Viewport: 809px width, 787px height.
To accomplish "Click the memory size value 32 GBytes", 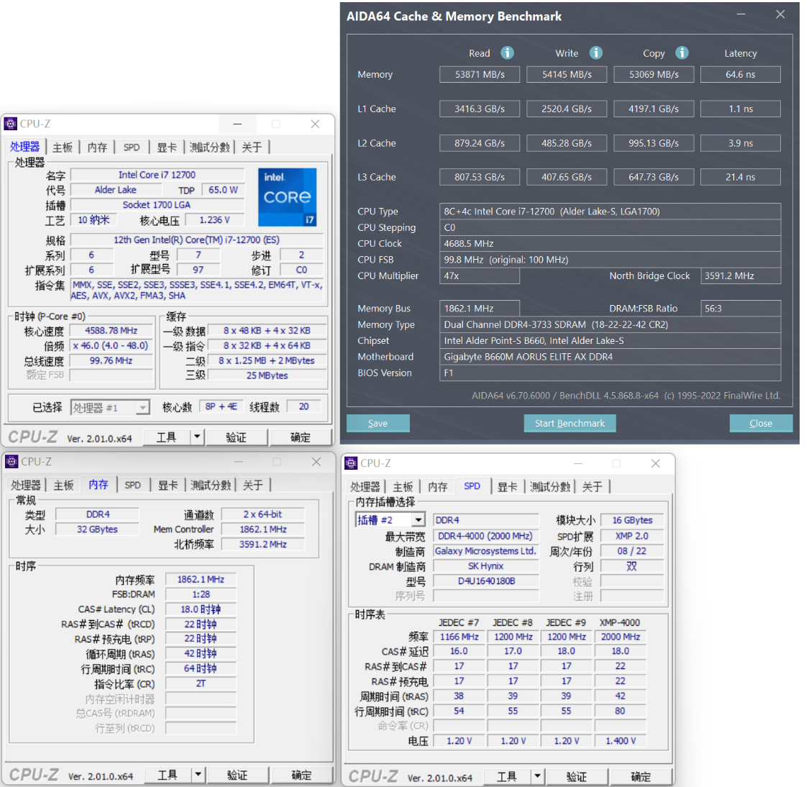I will pos(97,529).
